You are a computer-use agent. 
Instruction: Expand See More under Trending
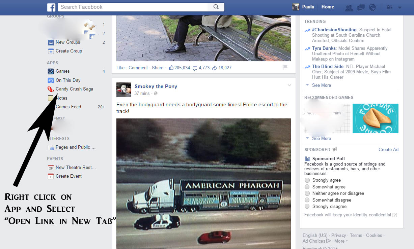(321, 85)
